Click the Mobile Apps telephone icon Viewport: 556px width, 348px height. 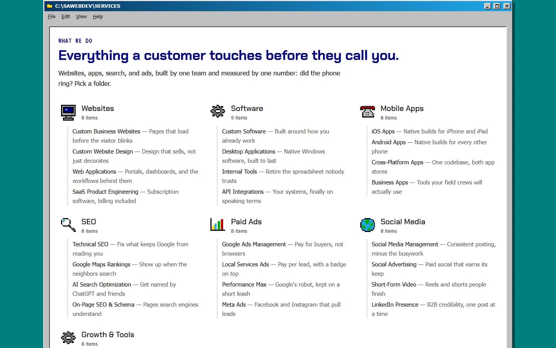[367, 111]
